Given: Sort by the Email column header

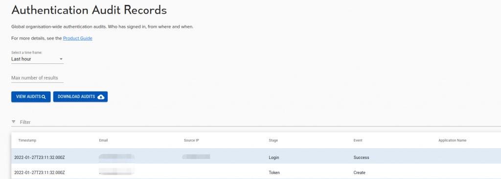Looking at the screenshot, I should click(103, 140).
